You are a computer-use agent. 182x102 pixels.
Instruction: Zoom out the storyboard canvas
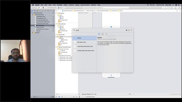tap(126, 94)
